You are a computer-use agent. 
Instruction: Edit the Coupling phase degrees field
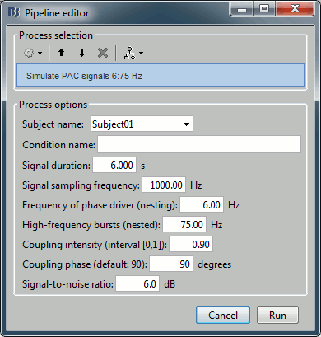171,264
